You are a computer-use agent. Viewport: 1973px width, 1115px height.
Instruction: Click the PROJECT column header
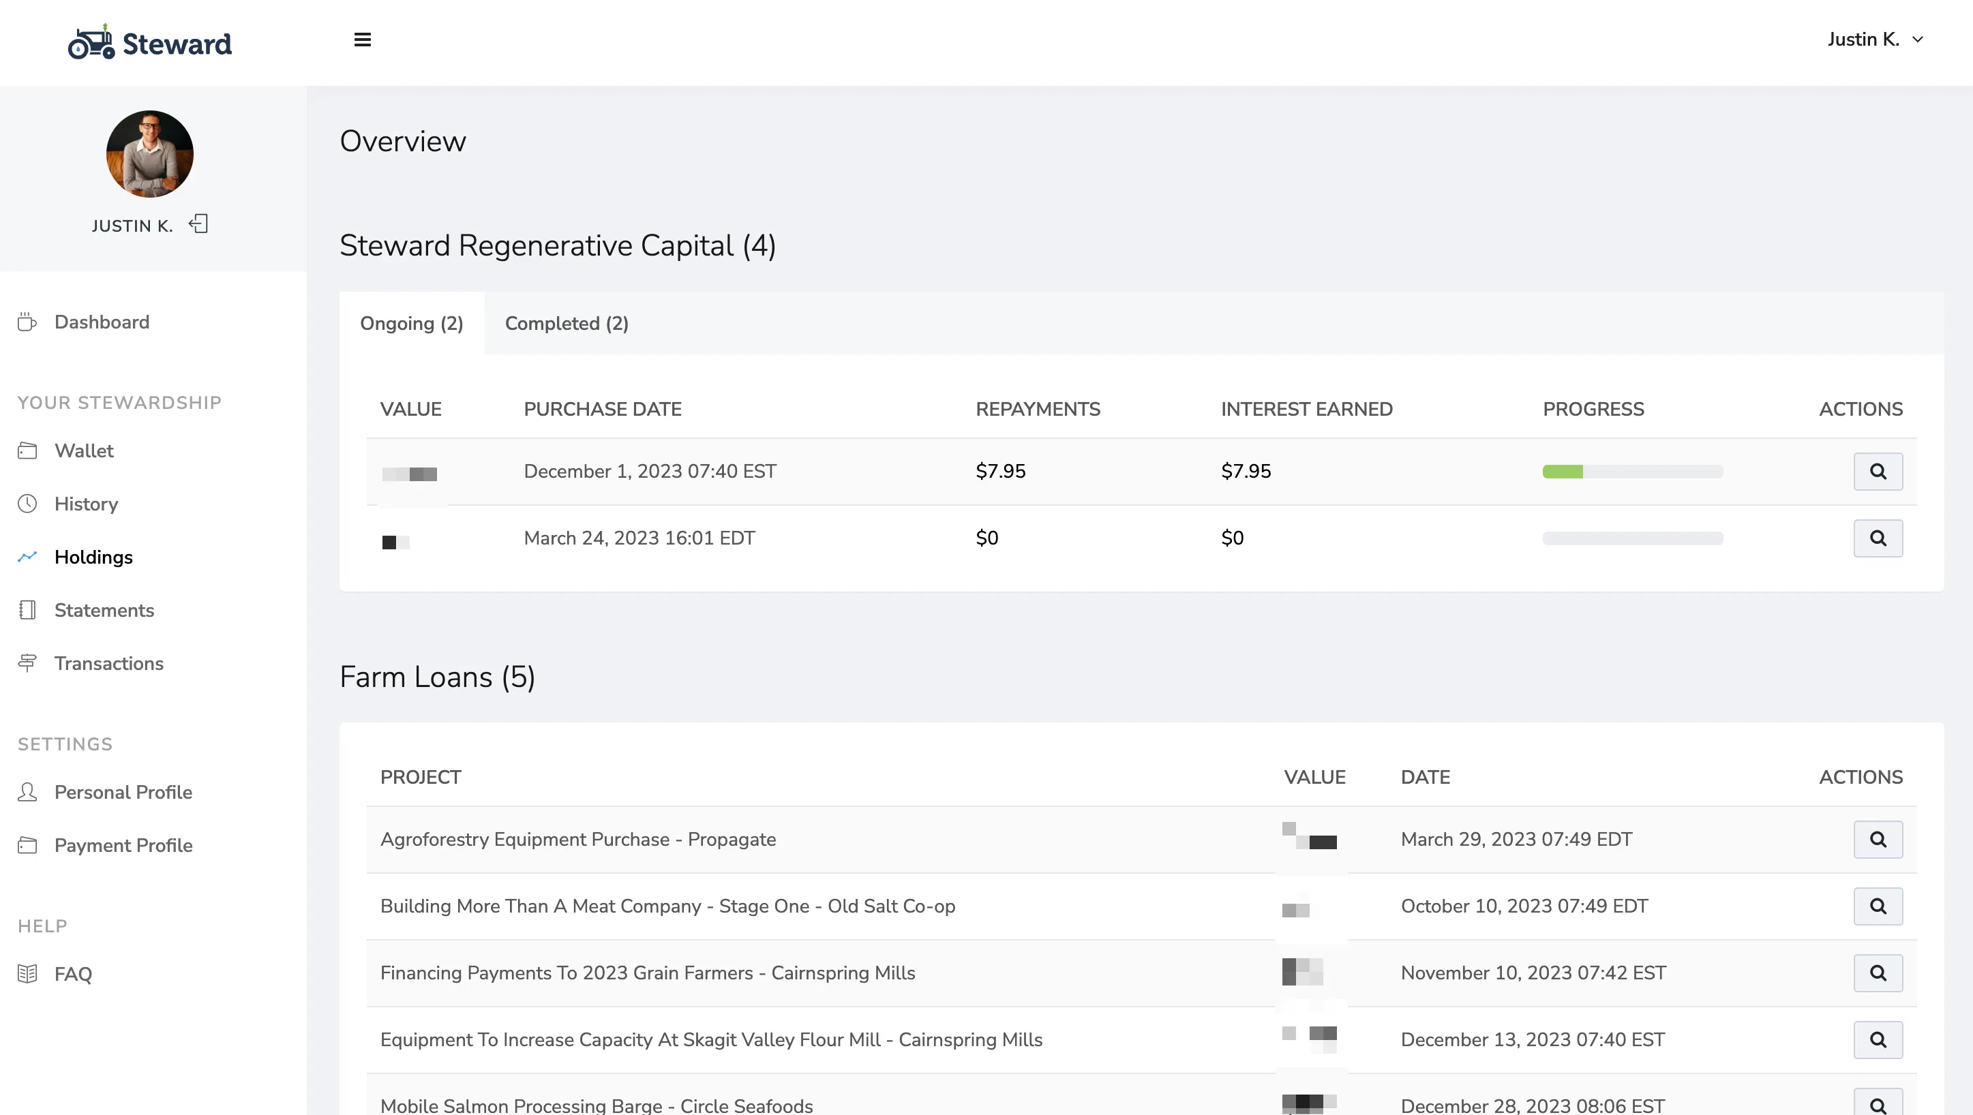421,777
